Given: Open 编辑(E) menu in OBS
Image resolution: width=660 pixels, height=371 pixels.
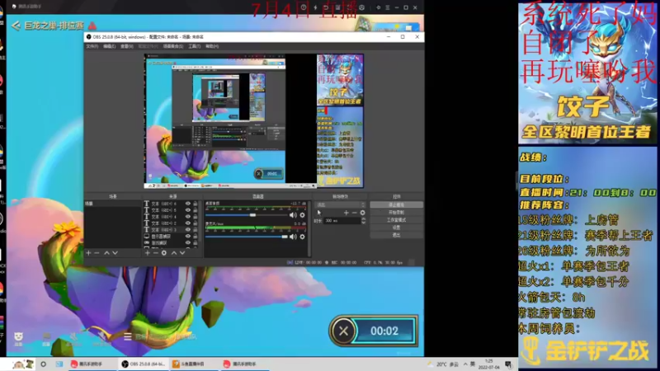Looking at the screenshot, I should tap(110, 46).
